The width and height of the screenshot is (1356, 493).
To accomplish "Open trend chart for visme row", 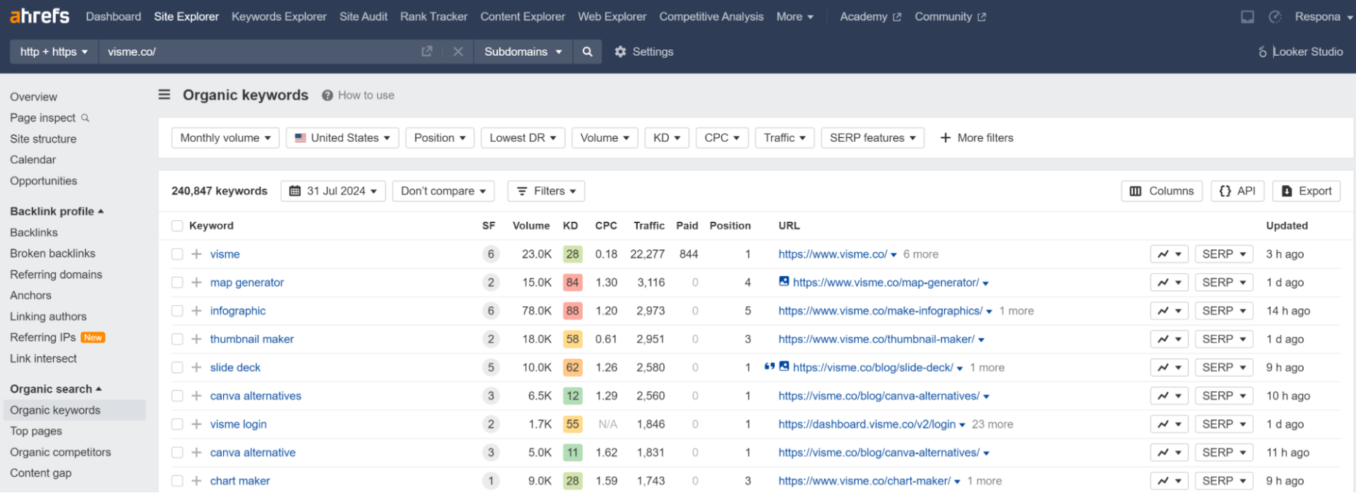I will (x=1169, y=254).
